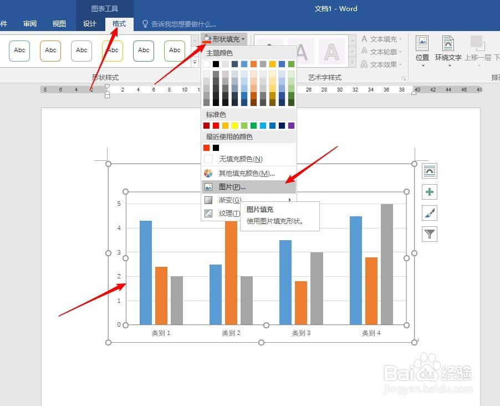Pick the green theme color swatch
The height and width of the screenshot is (406, 500).
point(291,64)
